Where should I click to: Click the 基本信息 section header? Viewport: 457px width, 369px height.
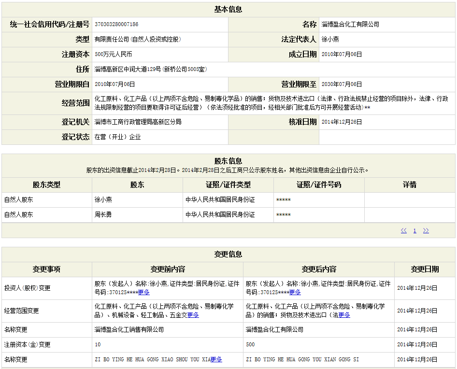[x=228, y=9]
